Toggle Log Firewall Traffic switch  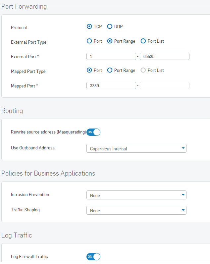[x=93, y=257]
